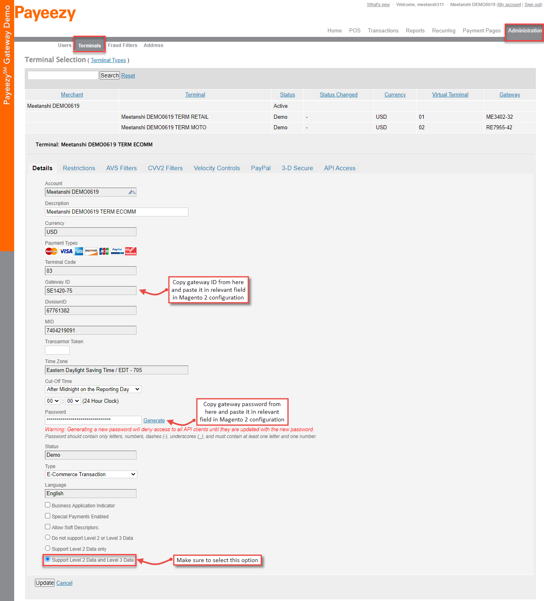Click the terminal search text box

click(x=63, y=75)
